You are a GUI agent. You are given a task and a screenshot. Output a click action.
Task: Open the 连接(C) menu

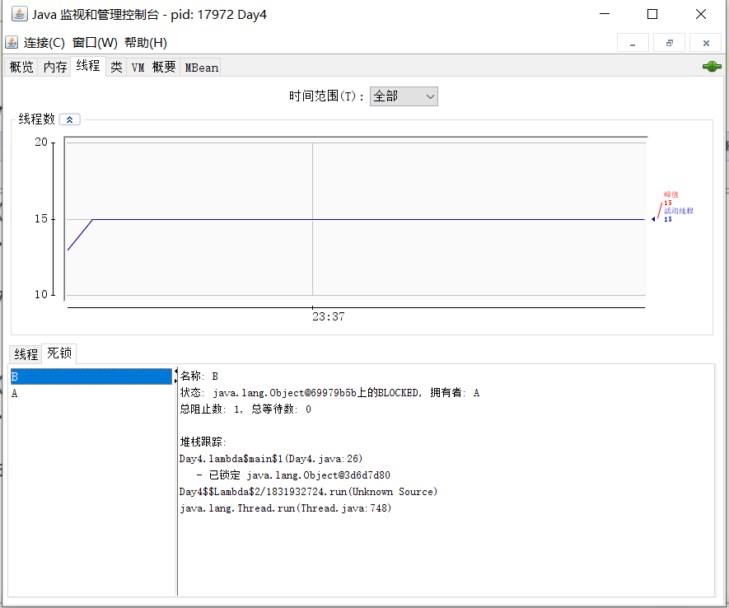pos(44,43)
